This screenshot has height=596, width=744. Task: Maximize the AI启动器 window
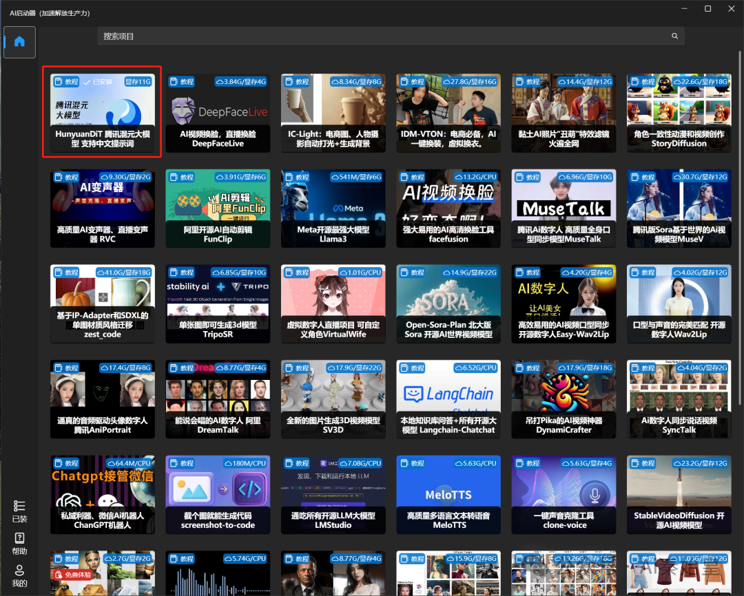707,8
